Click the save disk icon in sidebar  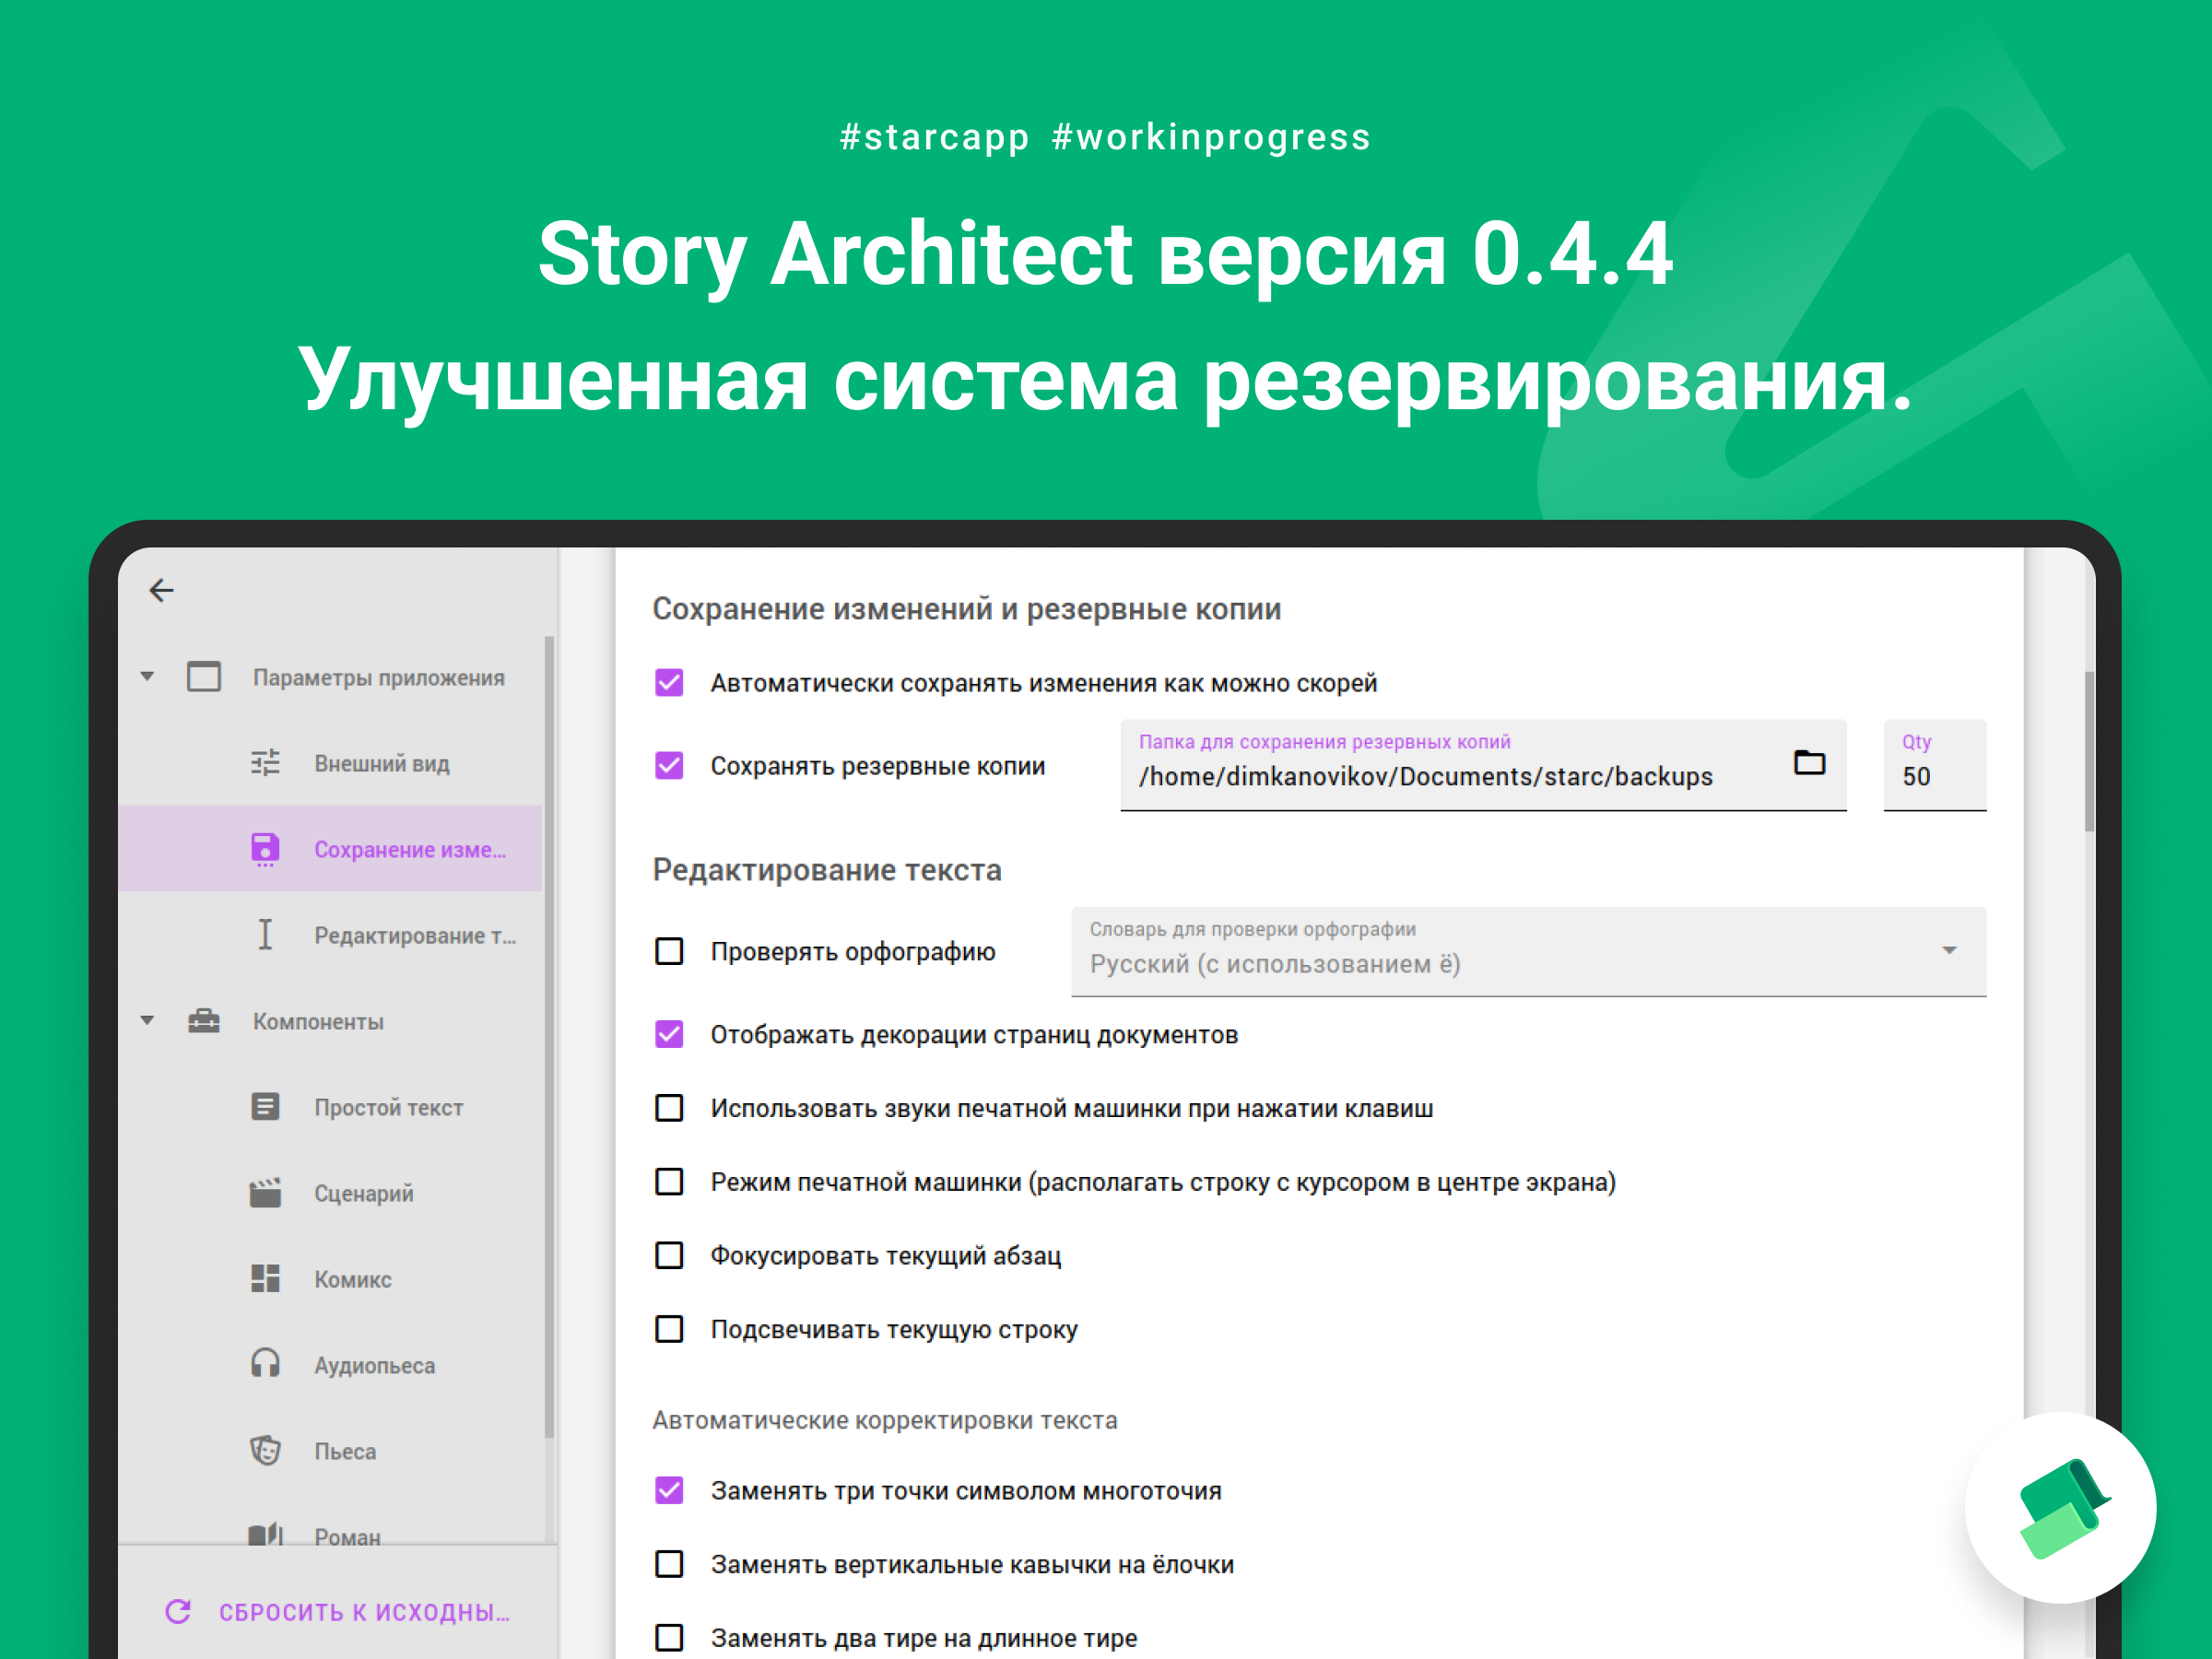pos(265,849)
